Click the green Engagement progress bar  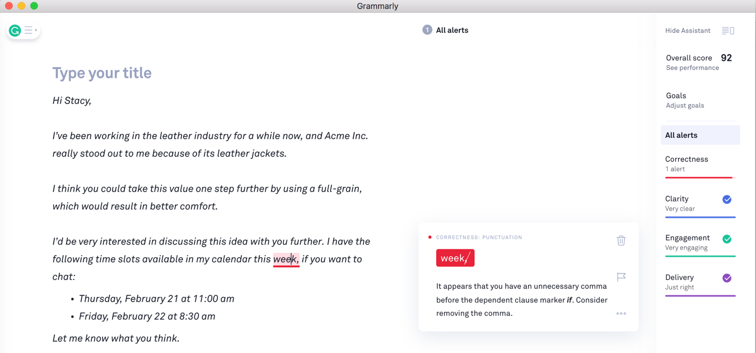click(x=700, y=256)
